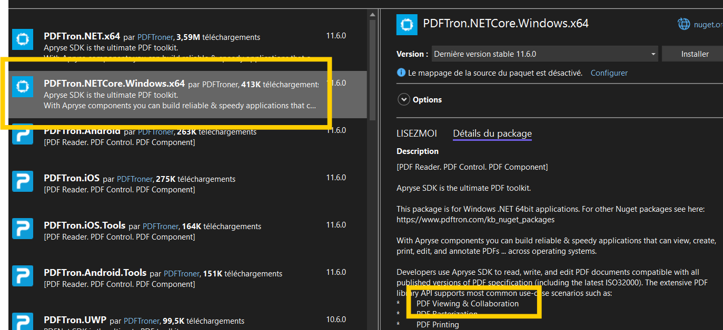Image resolution: width=723 pixels, height=330 pixels.
Task: Click the "PDF Printing" list entry
Action: coord(438,325)
